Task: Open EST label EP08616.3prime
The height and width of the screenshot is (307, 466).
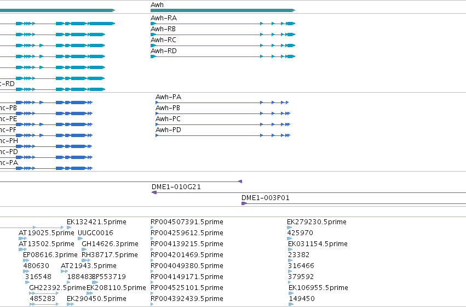Action: point(50,255)
